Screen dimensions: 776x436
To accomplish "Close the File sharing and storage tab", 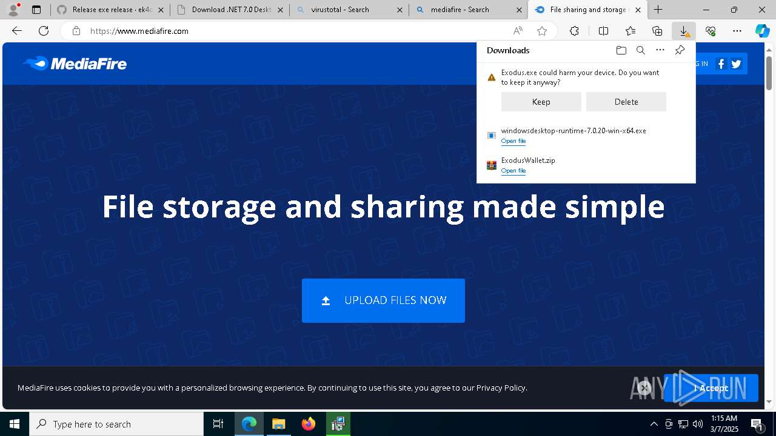I will tap(638, 10).
